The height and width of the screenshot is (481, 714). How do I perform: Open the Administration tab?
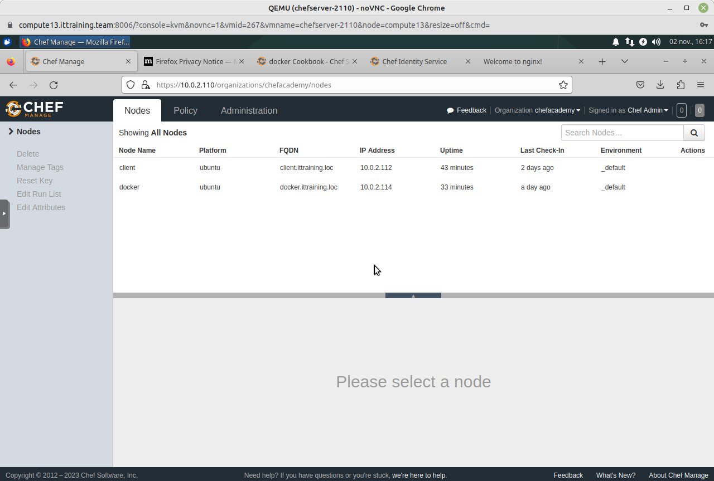249,110
